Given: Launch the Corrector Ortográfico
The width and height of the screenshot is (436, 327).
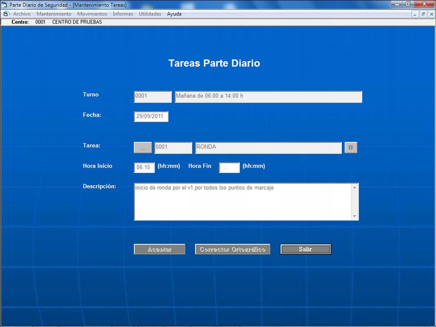Looking at the screenshot, I should pyautogui.click(x=232, y=250).
